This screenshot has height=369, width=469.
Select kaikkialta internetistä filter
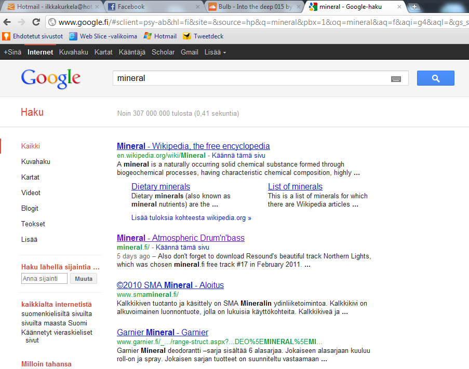click(x=57, y=305)
